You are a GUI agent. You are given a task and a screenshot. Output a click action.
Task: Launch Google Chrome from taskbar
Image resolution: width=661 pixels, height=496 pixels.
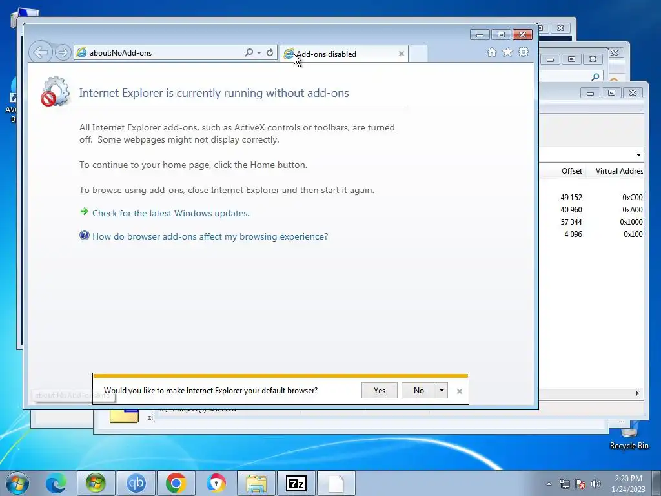[176, 483]
